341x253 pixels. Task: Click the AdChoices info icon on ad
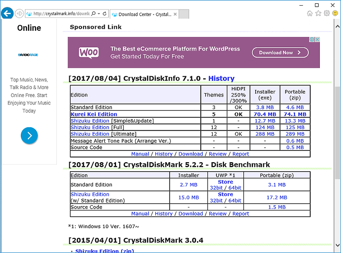point(312,39)
